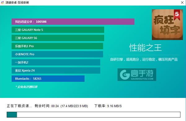Image resolution: width=186 pixels, height=121 pixels.
Task: Select the 索尼 Xperia Z4 bar
Action: [x=56, y=71]
